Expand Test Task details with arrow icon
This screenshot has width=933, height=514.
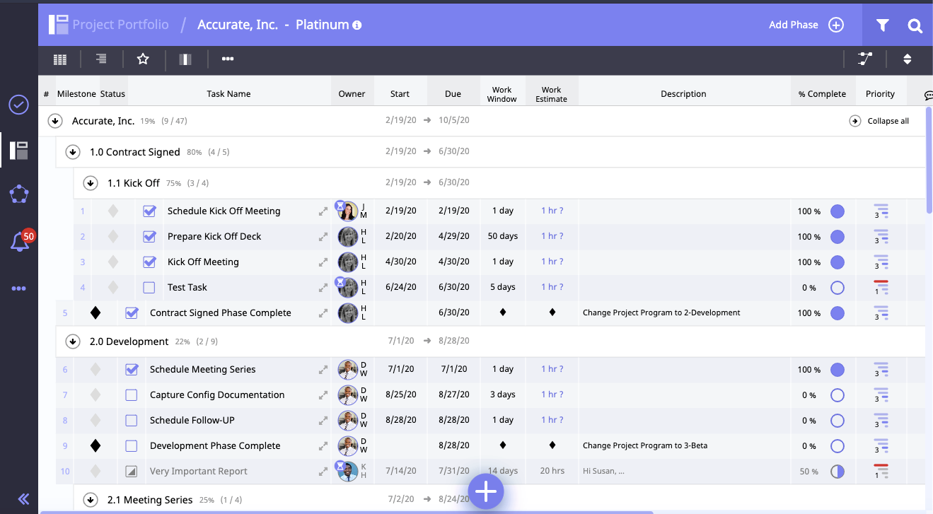pos(323,288)
